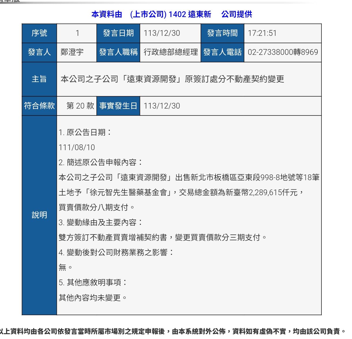The height and width of the screenshot is (339, 352).
Task: Click the clause value '第 20 款'
Action: click(x=80, y=106)
